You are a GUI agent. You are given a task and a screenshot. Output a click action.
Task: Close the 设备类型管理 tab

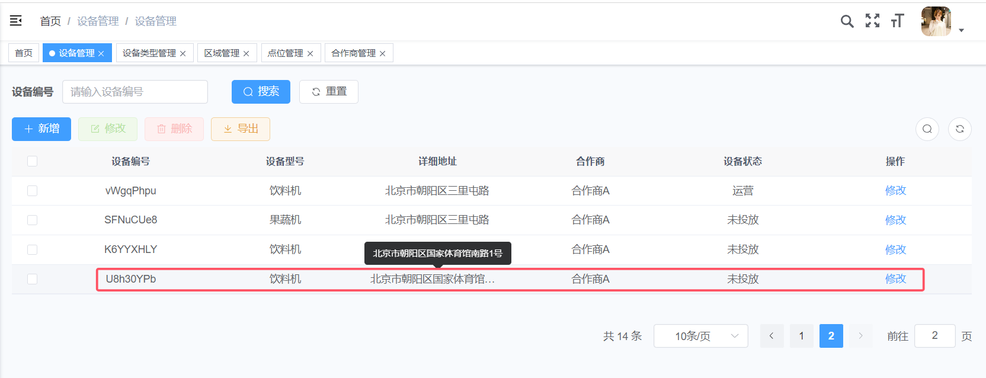[183, 53]
